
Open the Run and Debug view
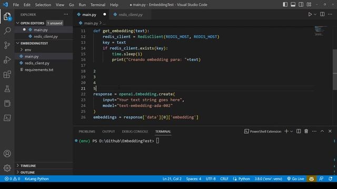coord(7,60)
